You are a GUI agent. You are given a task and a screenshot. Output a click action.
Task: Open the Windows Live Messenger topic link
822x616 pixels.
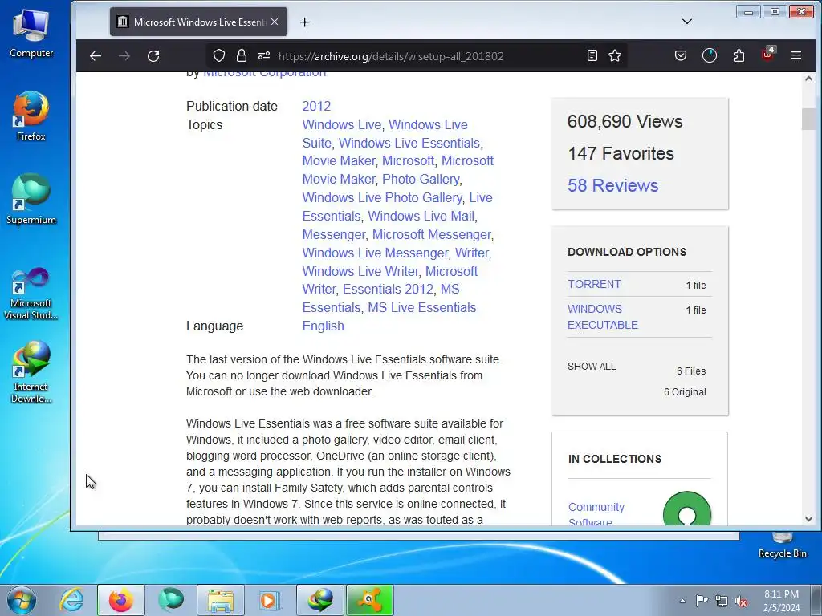tap(376, 253)
